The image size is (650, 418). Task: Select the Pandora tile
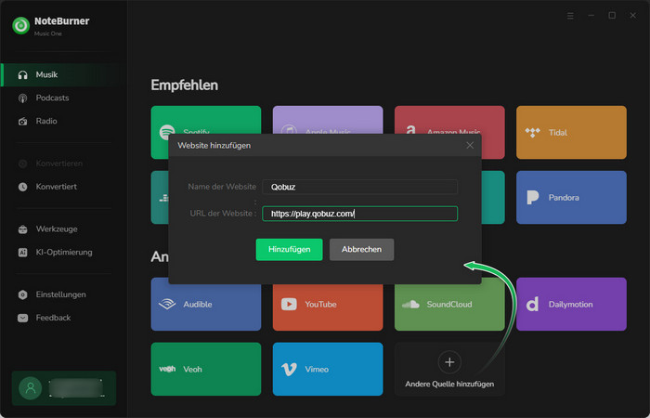(571, 197)
